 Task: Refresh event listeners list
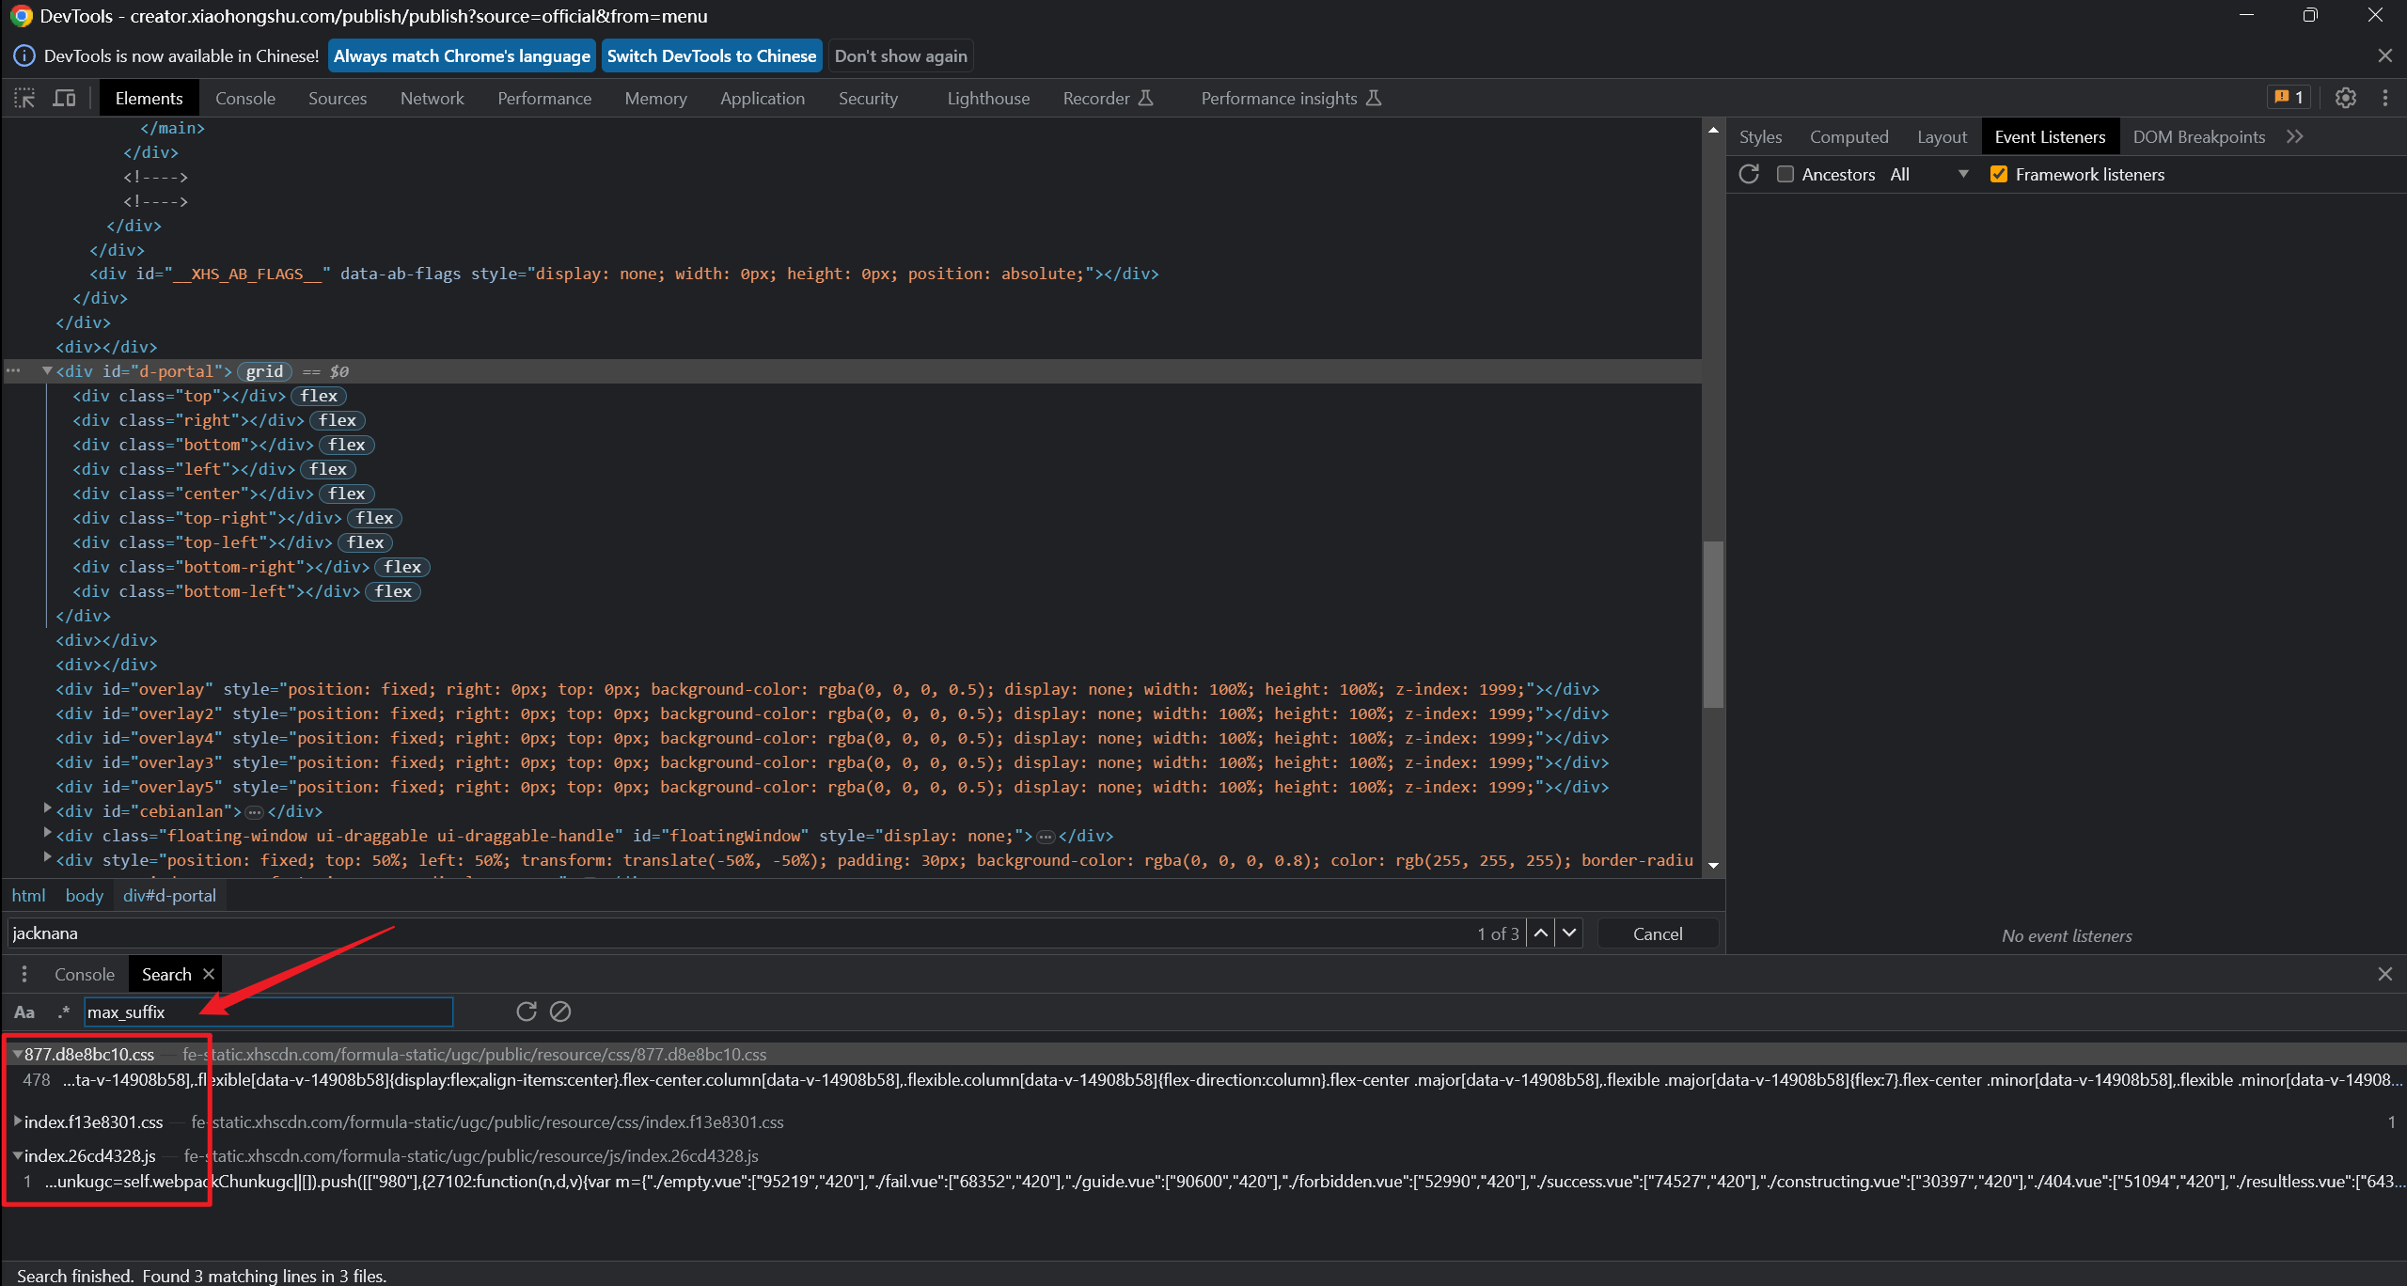[x=1749, y=174]
